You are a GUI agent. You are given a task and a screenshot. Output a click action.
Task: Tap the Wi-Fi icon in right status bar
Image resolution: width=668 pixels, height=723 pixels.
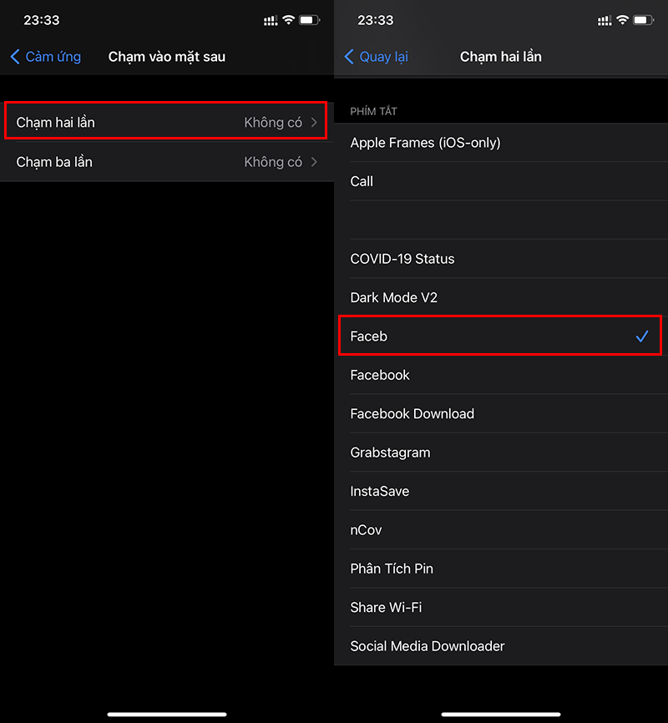coord(622,19)
